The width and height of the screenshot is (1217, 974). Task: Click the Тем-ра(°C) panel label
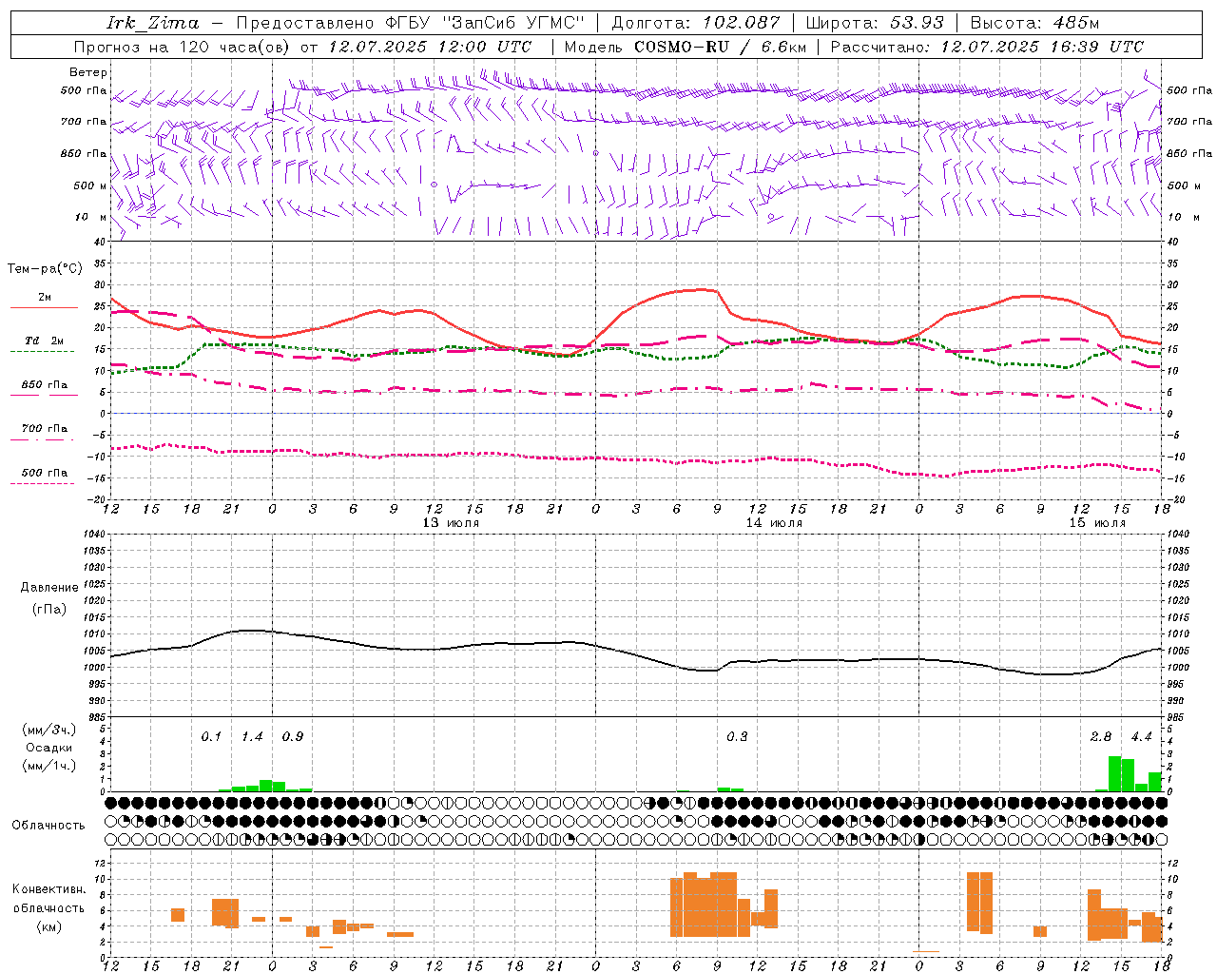pos(46,269)
